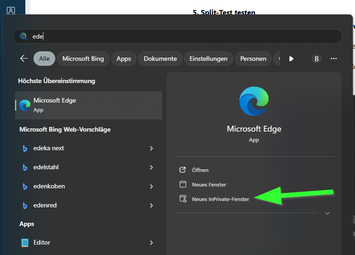355x255 pixels.
Task: Click the search magnifier icon
Action: pyautogui.click(x=24, y=36)
